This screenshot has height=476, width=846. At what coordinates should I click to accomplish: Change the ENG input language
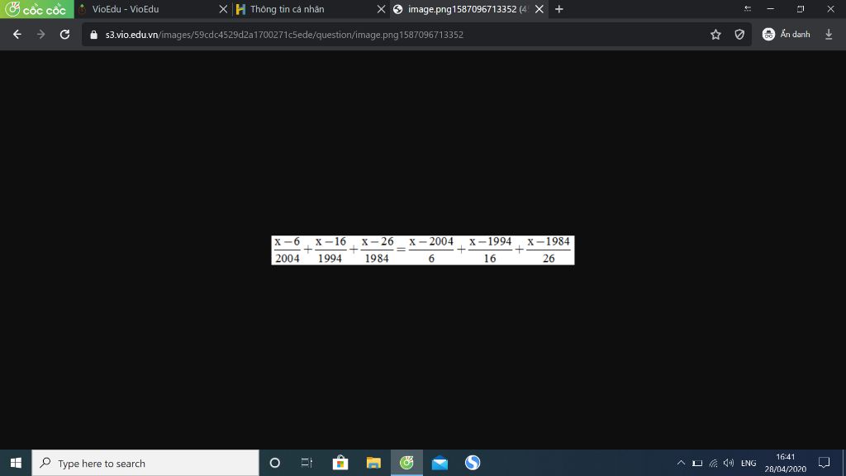(x=749, y=463)
